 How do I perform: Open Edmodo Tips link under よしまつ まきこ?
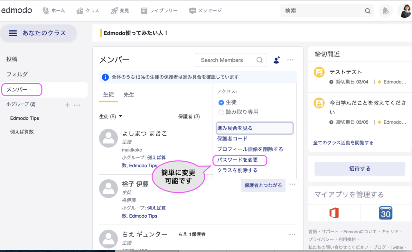click(x=143, y=166)
